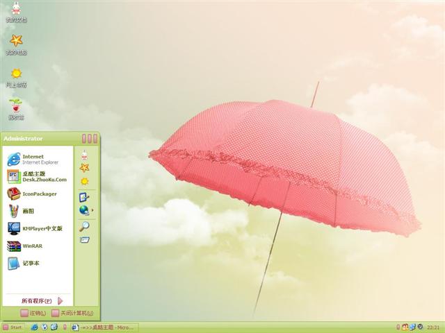Open starfish My Computer icon in Start menu

click(84, 168)
